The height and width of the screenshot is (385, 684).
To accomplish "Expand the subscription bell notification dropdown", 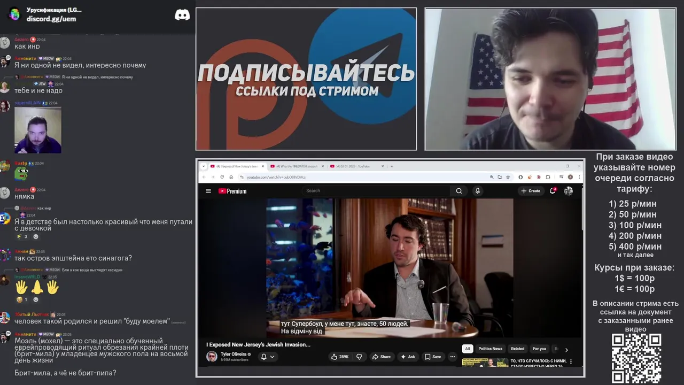I will click(x=268, y=357).
